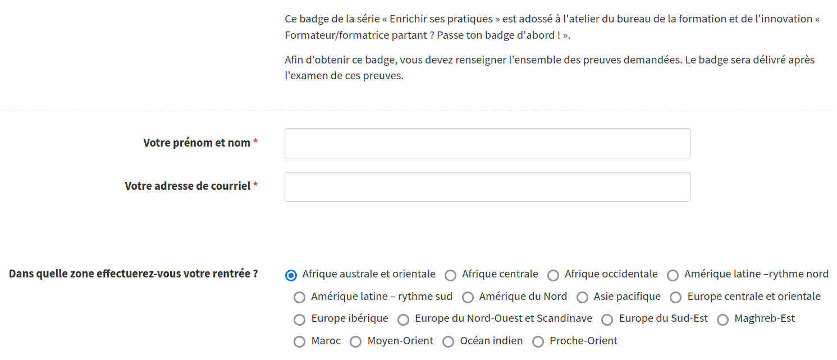Select 'Amérique latine –rythme nord' option
The width and height of the screenshot is (837, 360).
673,275
